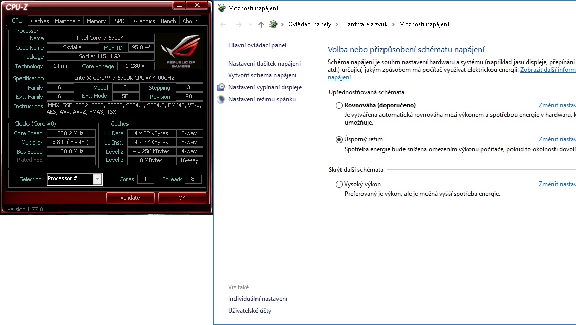Click the Package field Socket 1151 LGA
Screen dimensions: 576x325
coord(100,56)
